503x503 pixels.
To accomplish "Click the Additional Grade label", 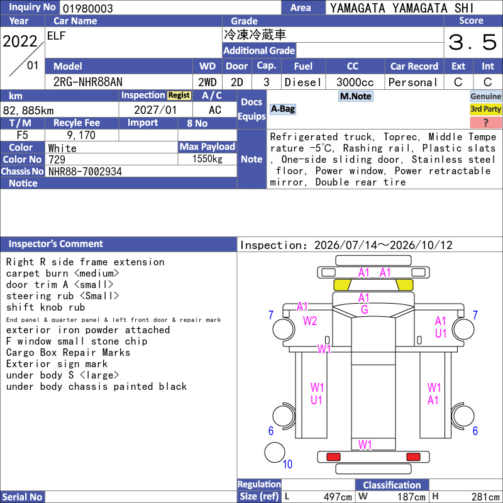I will (259, 50).
